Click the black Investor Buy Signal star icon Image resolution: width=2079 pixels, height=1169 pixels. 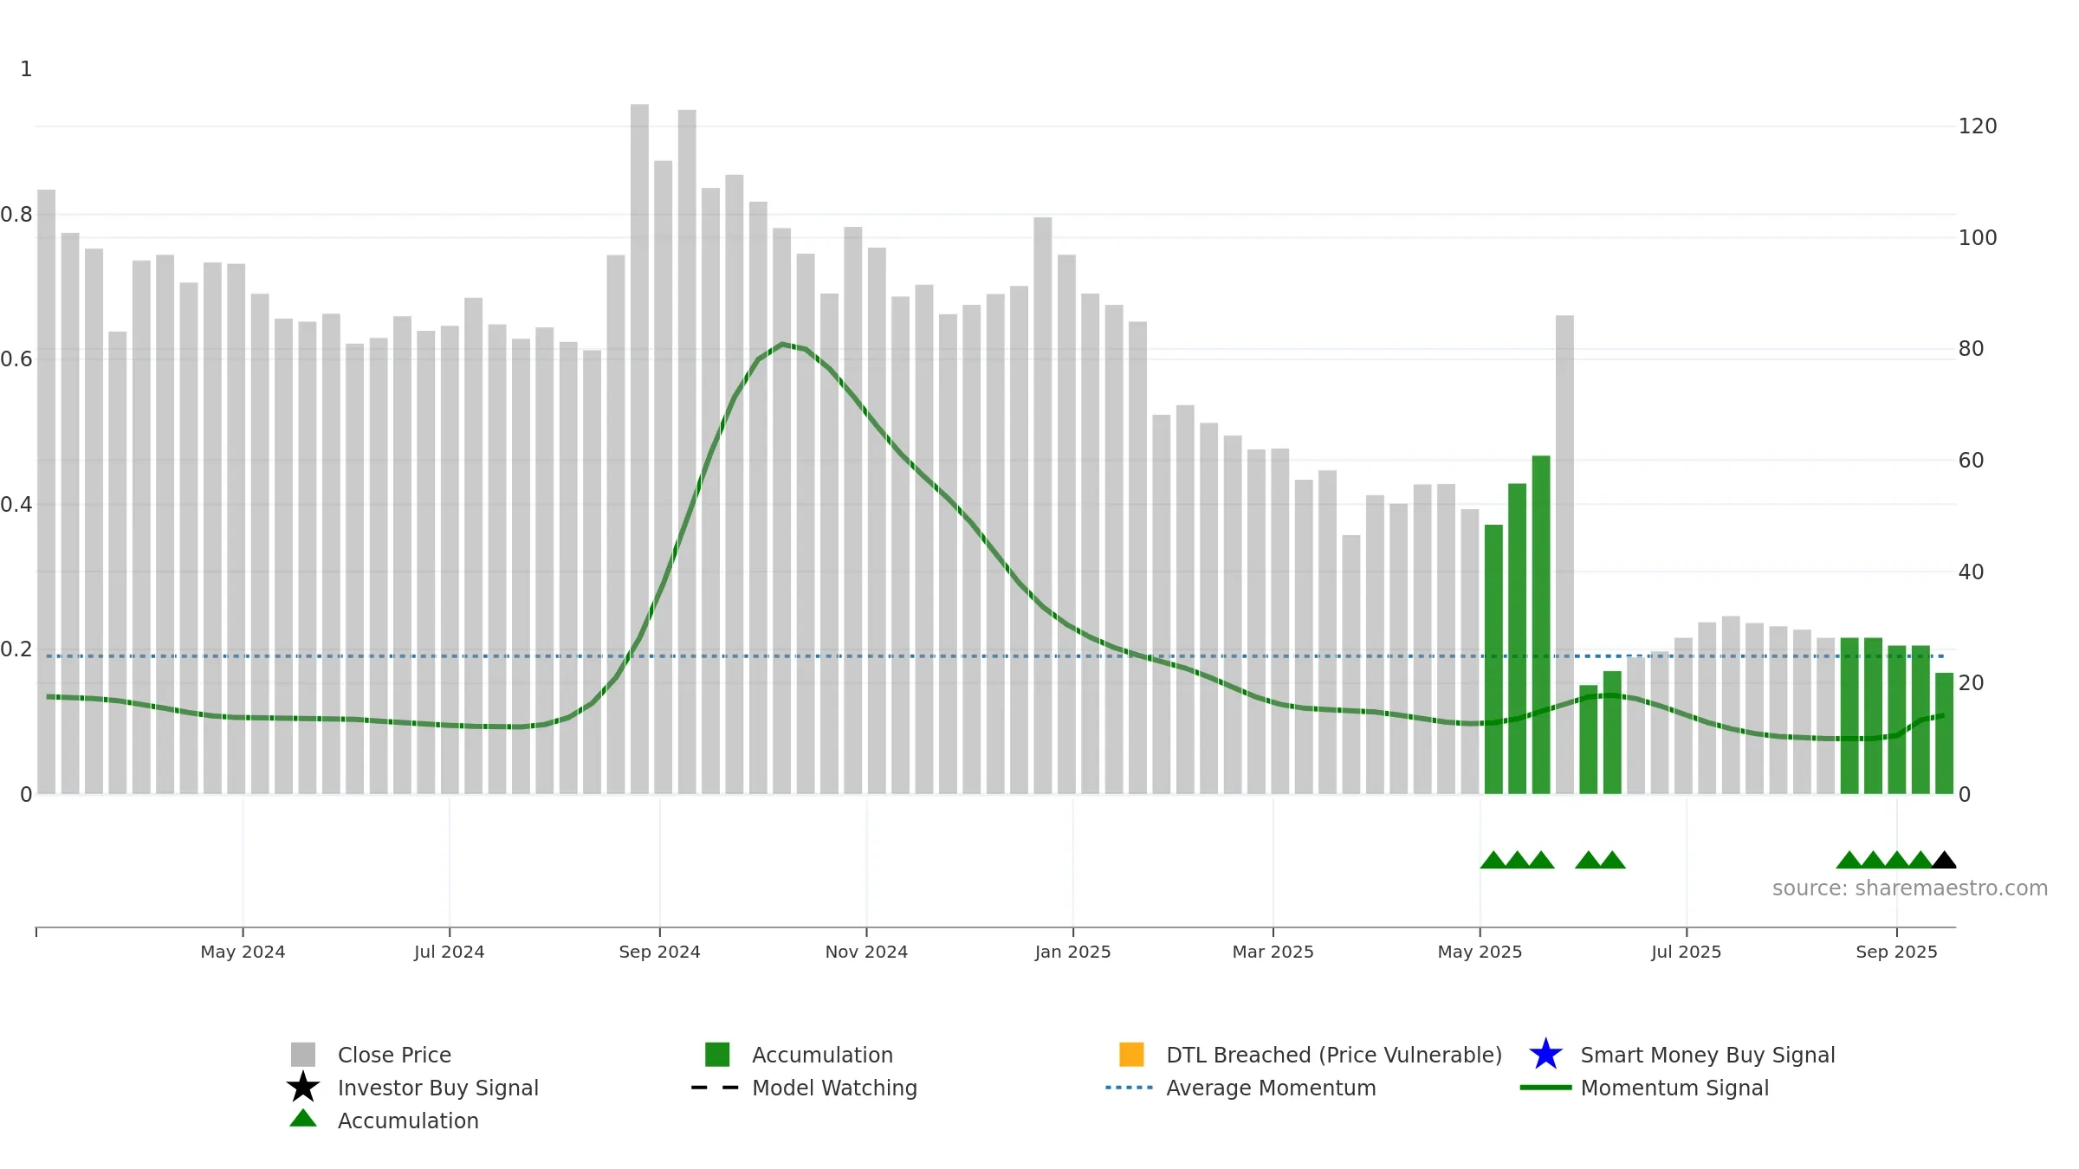303,1087
